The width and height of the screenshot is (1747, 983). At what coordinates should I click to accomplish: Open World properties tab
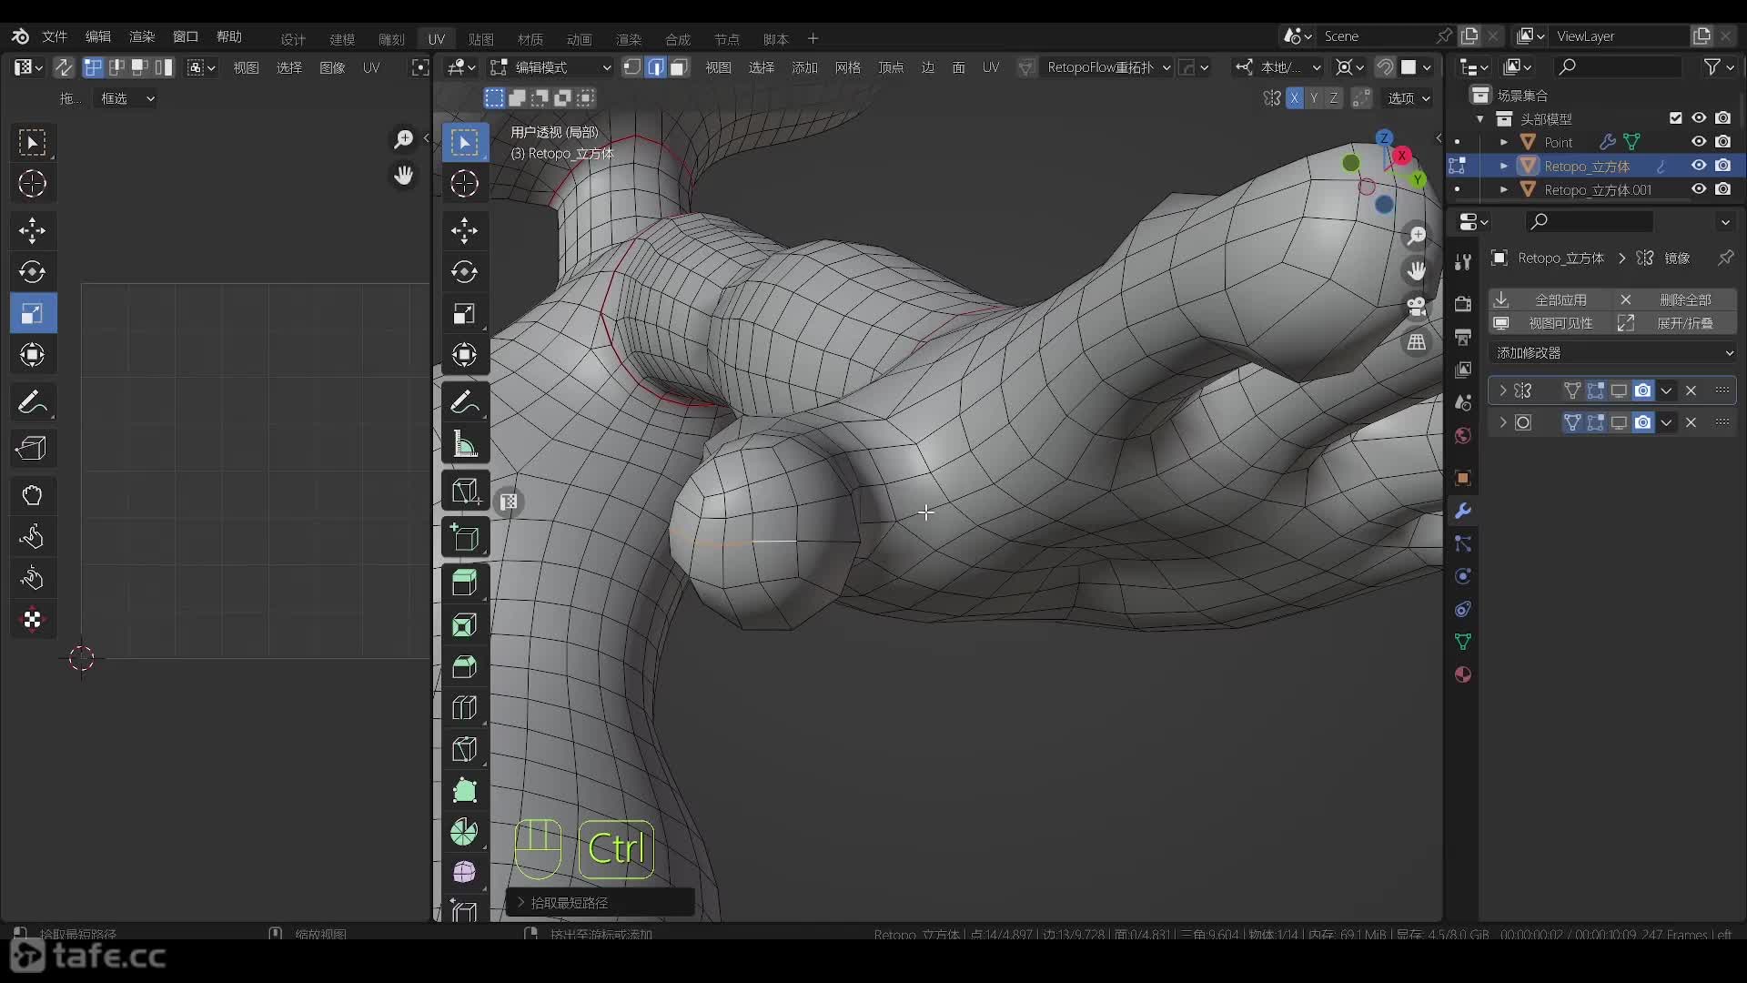[1463, 435]
